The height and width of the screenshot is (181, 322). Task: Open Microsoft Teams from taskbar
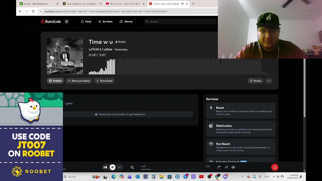point(130,177)
